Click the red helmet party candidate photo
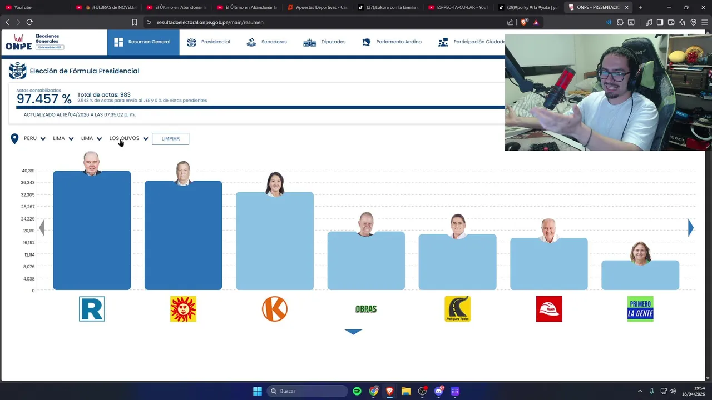 click(x=549, y=230)
